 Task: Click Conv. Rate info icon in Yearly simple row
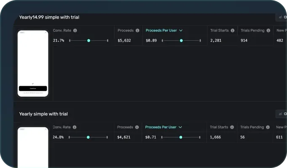pos(75,127)
